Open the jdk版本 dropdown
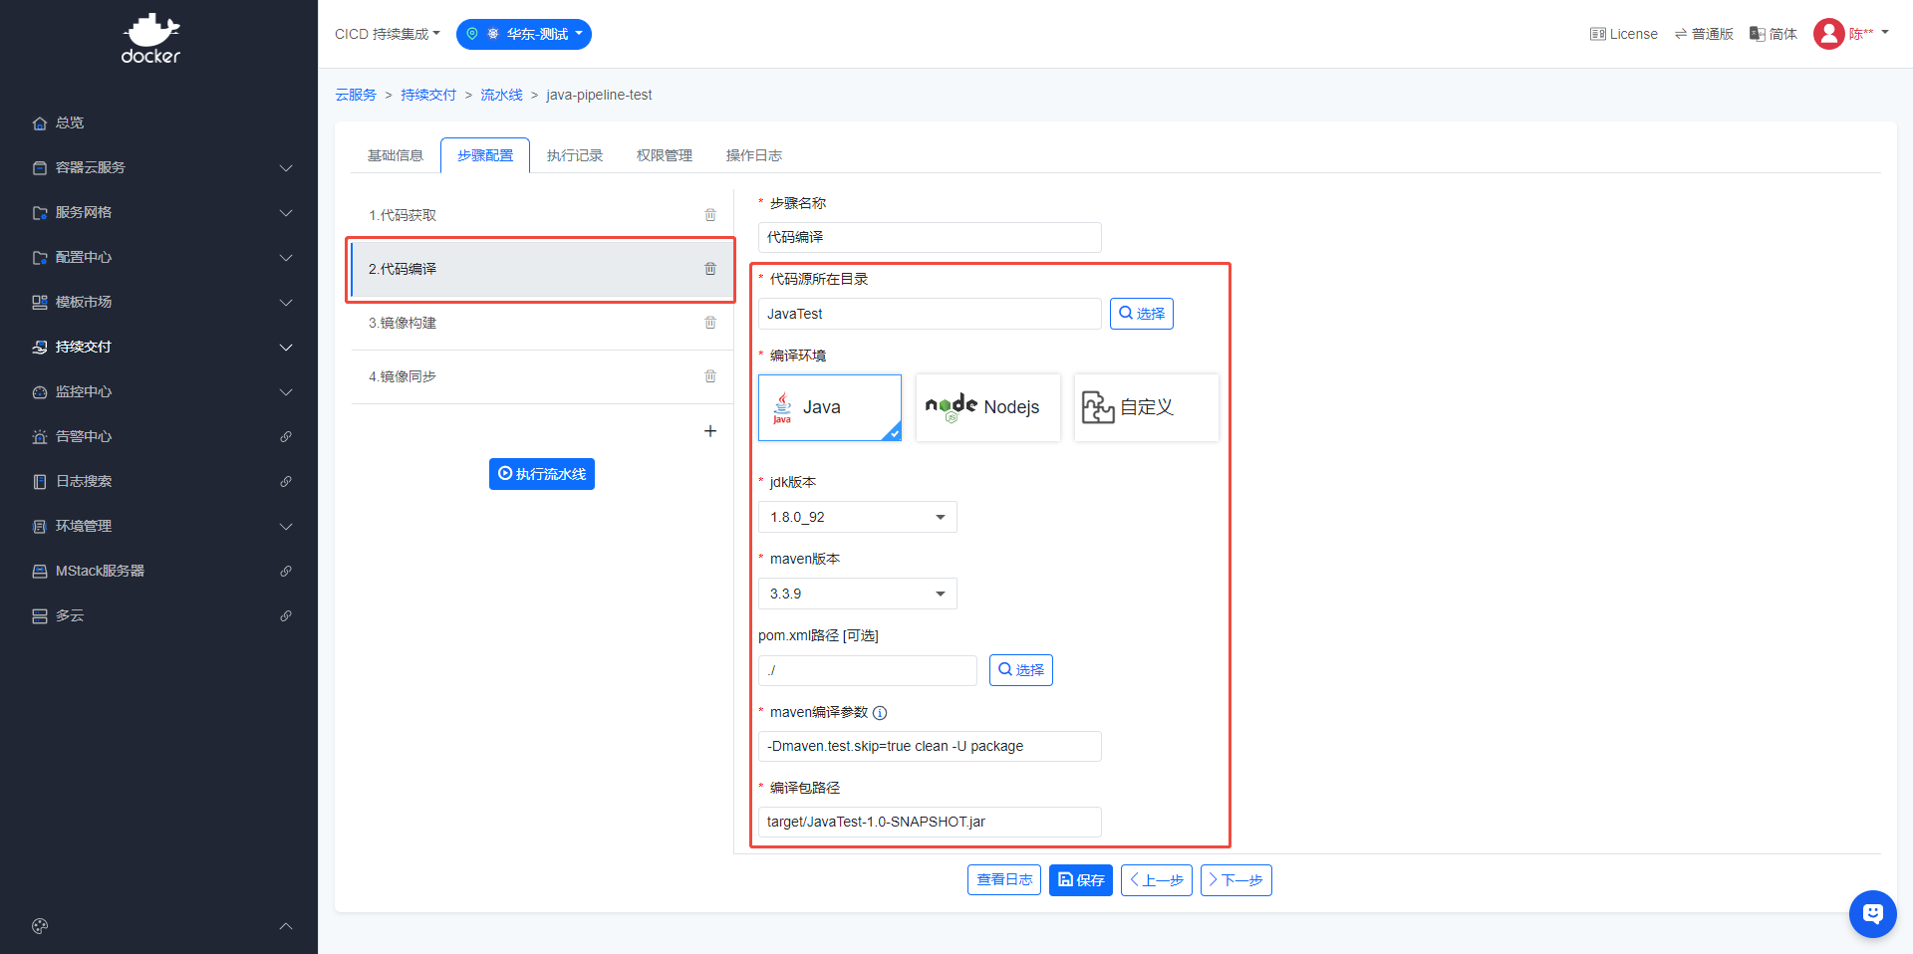 (x=857, y=517)
